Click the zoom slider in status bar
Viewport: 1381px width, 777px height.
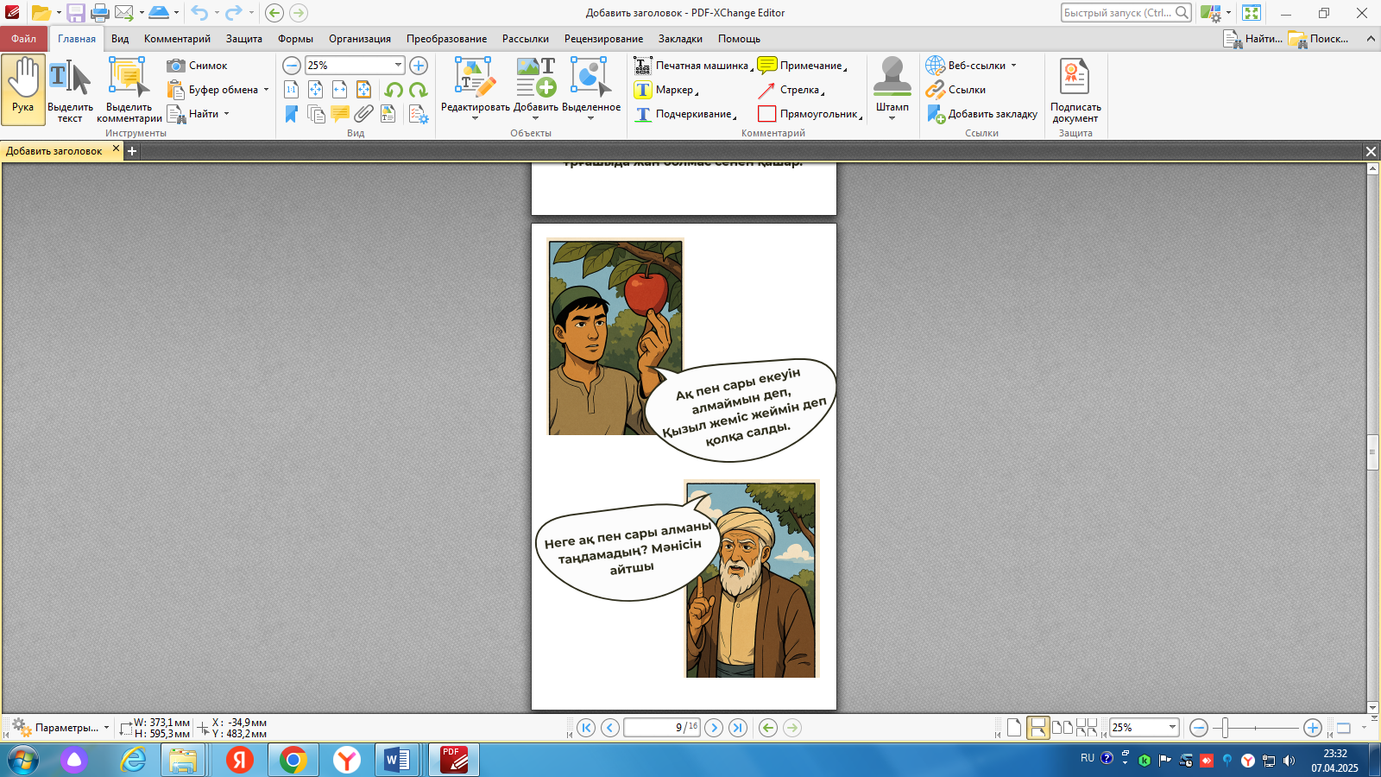tap(1225, 728)
